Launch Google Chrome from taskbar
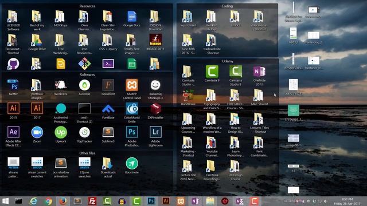 48,201
